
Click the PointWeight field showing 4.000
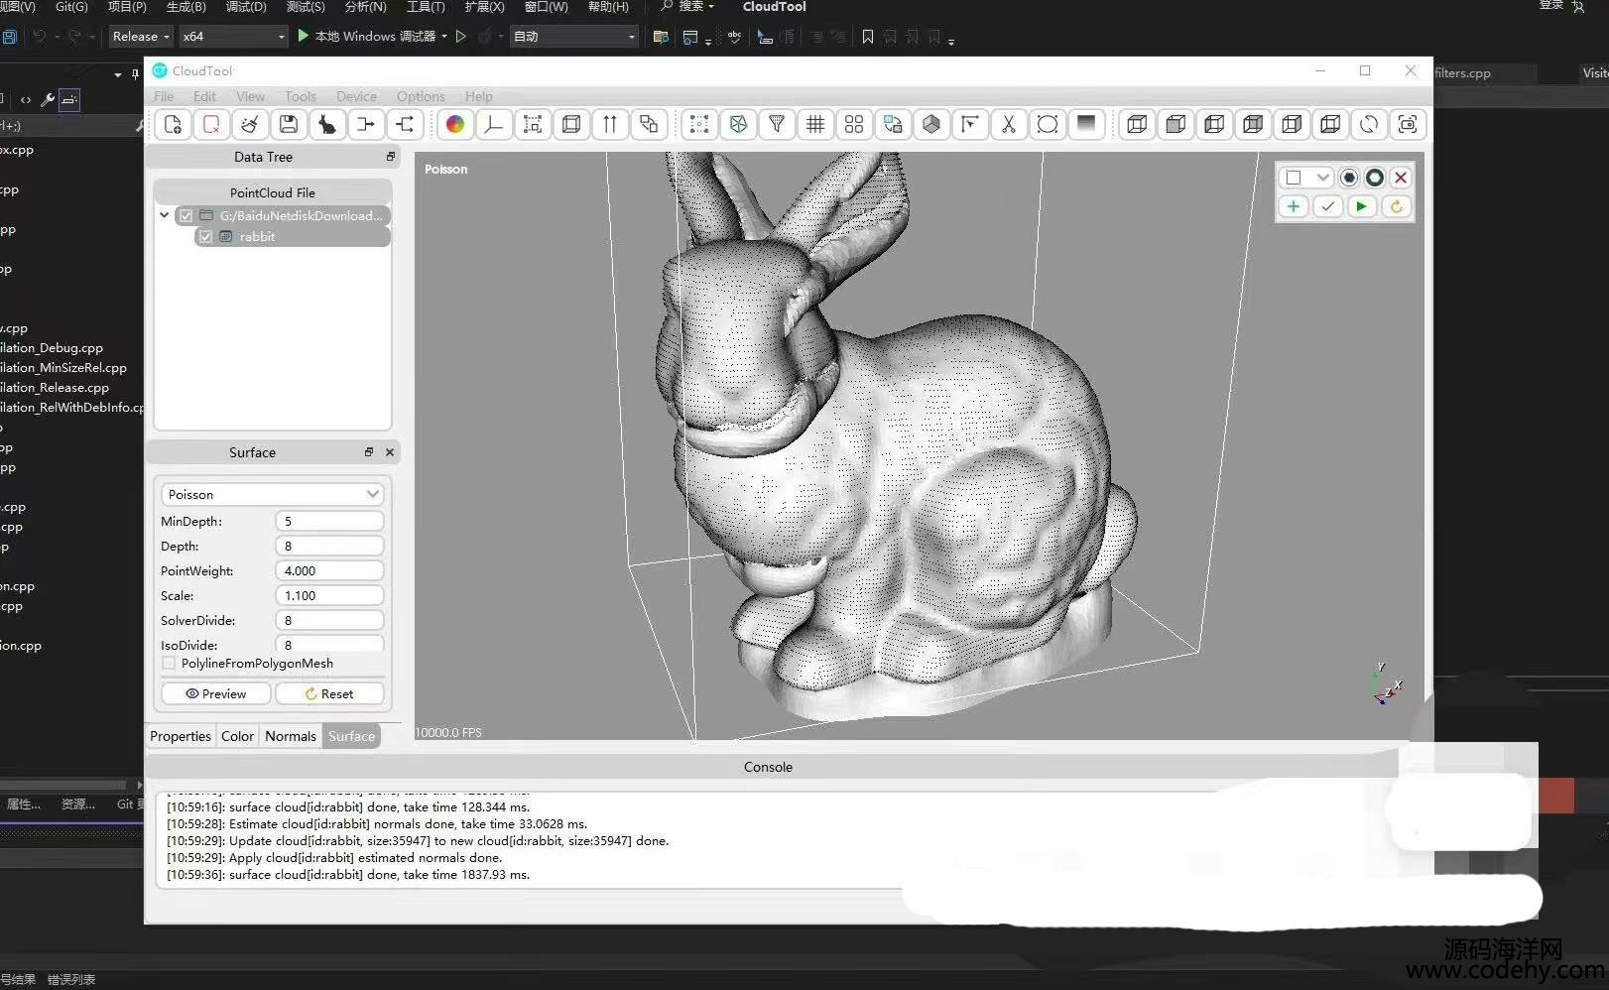click(x=329, y=570)
